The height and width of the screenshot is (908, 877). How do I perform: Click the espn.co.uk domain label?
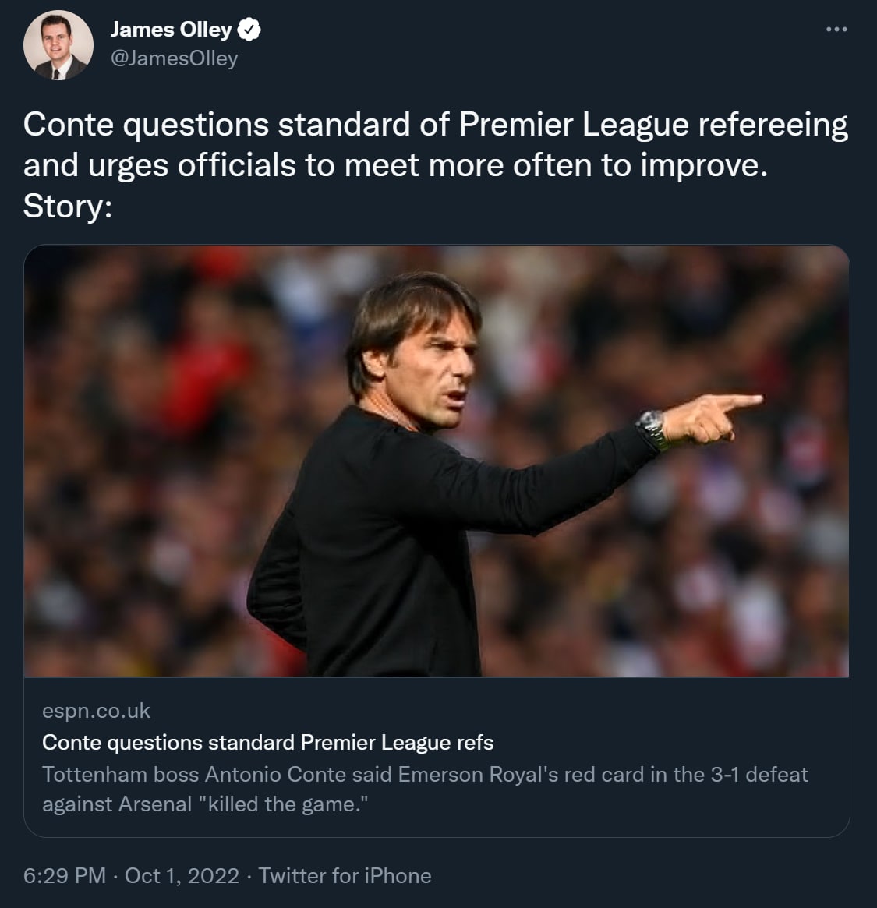tap(96, 711)
